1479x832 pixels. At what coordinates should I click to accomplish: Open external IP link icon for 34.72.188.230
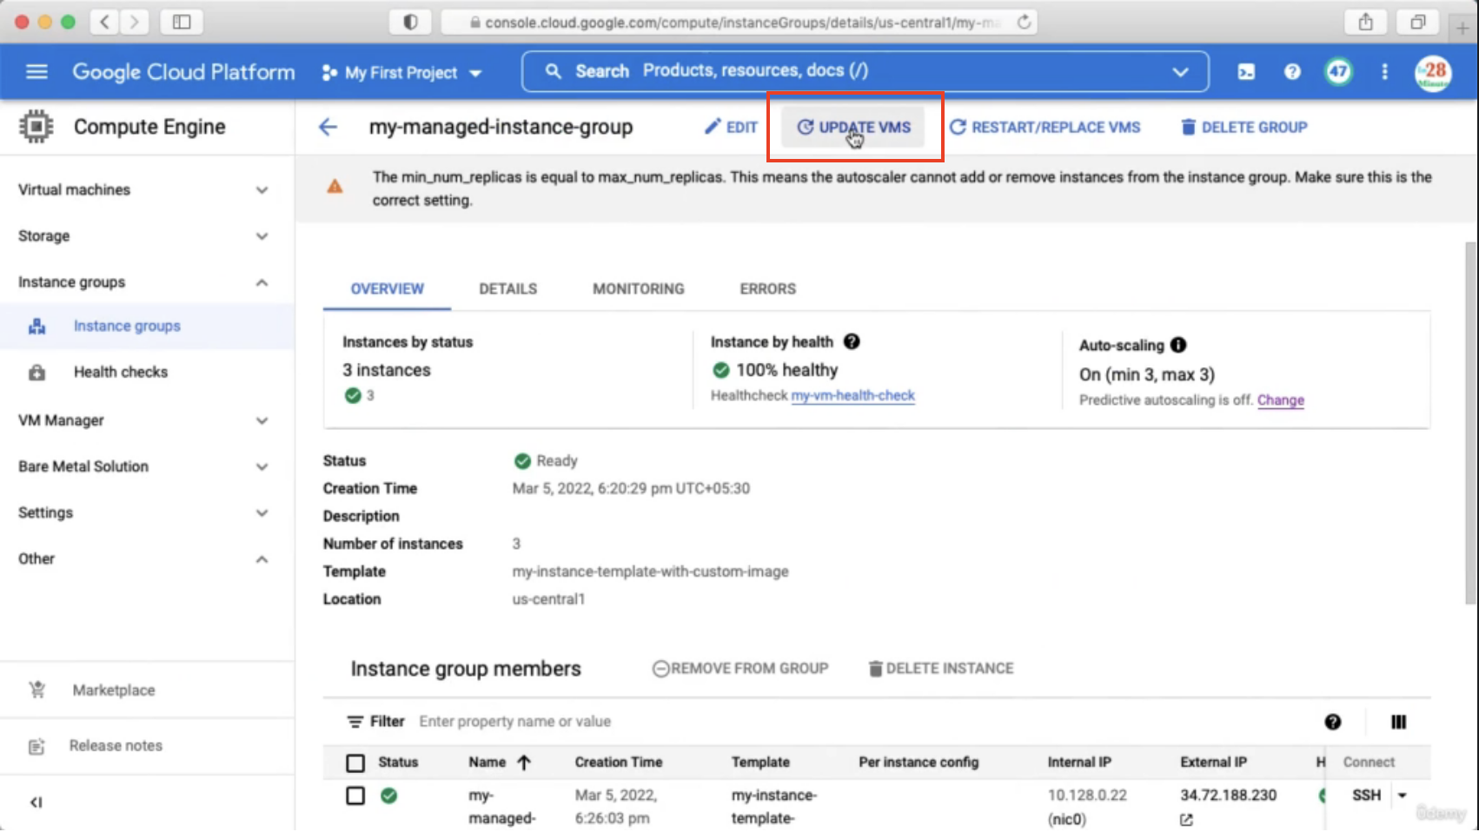[x=1186, y=819]
